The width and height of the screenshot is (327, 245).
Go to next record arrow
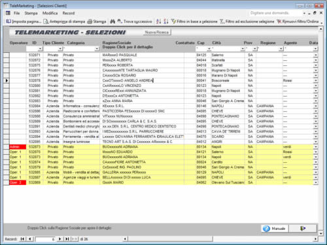tap(60, 239)
